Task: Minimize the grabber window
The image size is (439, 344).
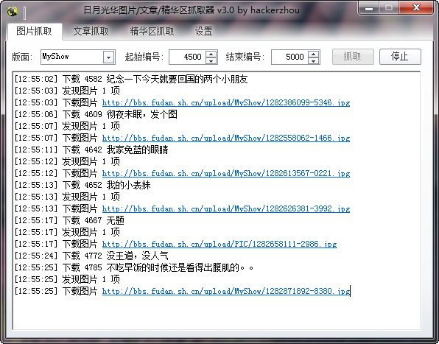Action: click(x=369, y=8)
